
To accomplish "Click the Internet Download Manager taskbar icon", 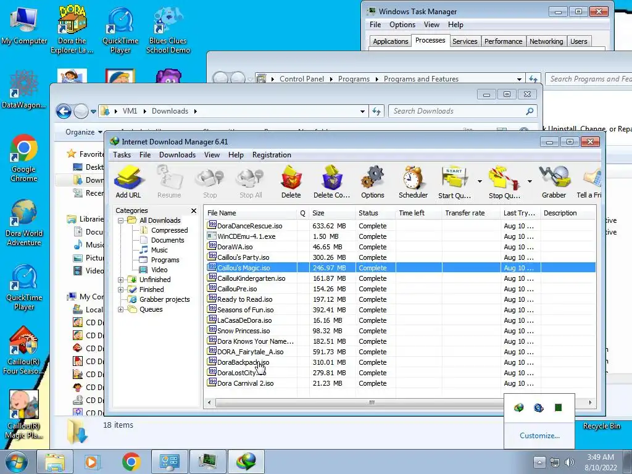I will click(246, 462).
